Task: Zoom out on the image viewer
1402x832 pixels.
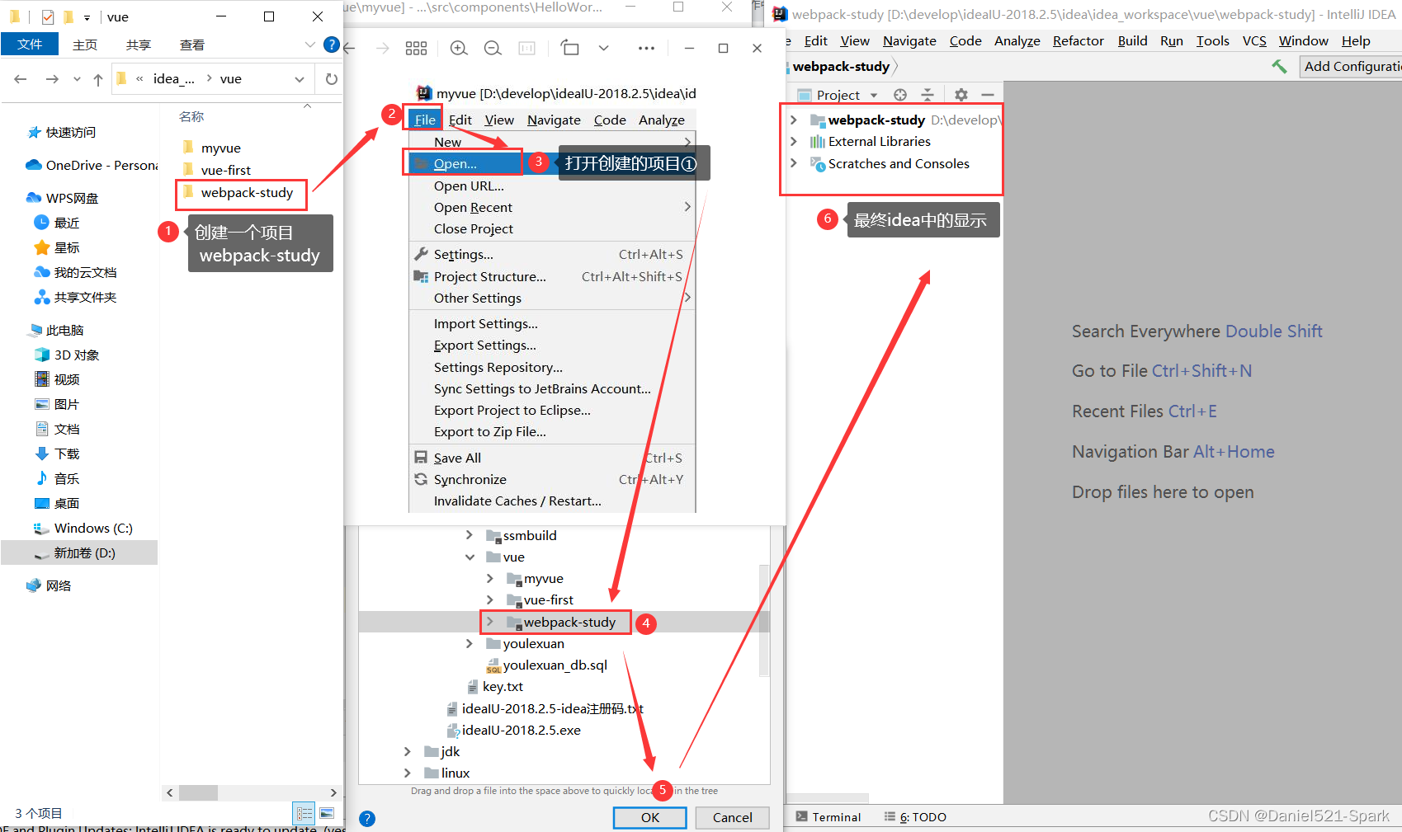Action: [x=493, y=49]
